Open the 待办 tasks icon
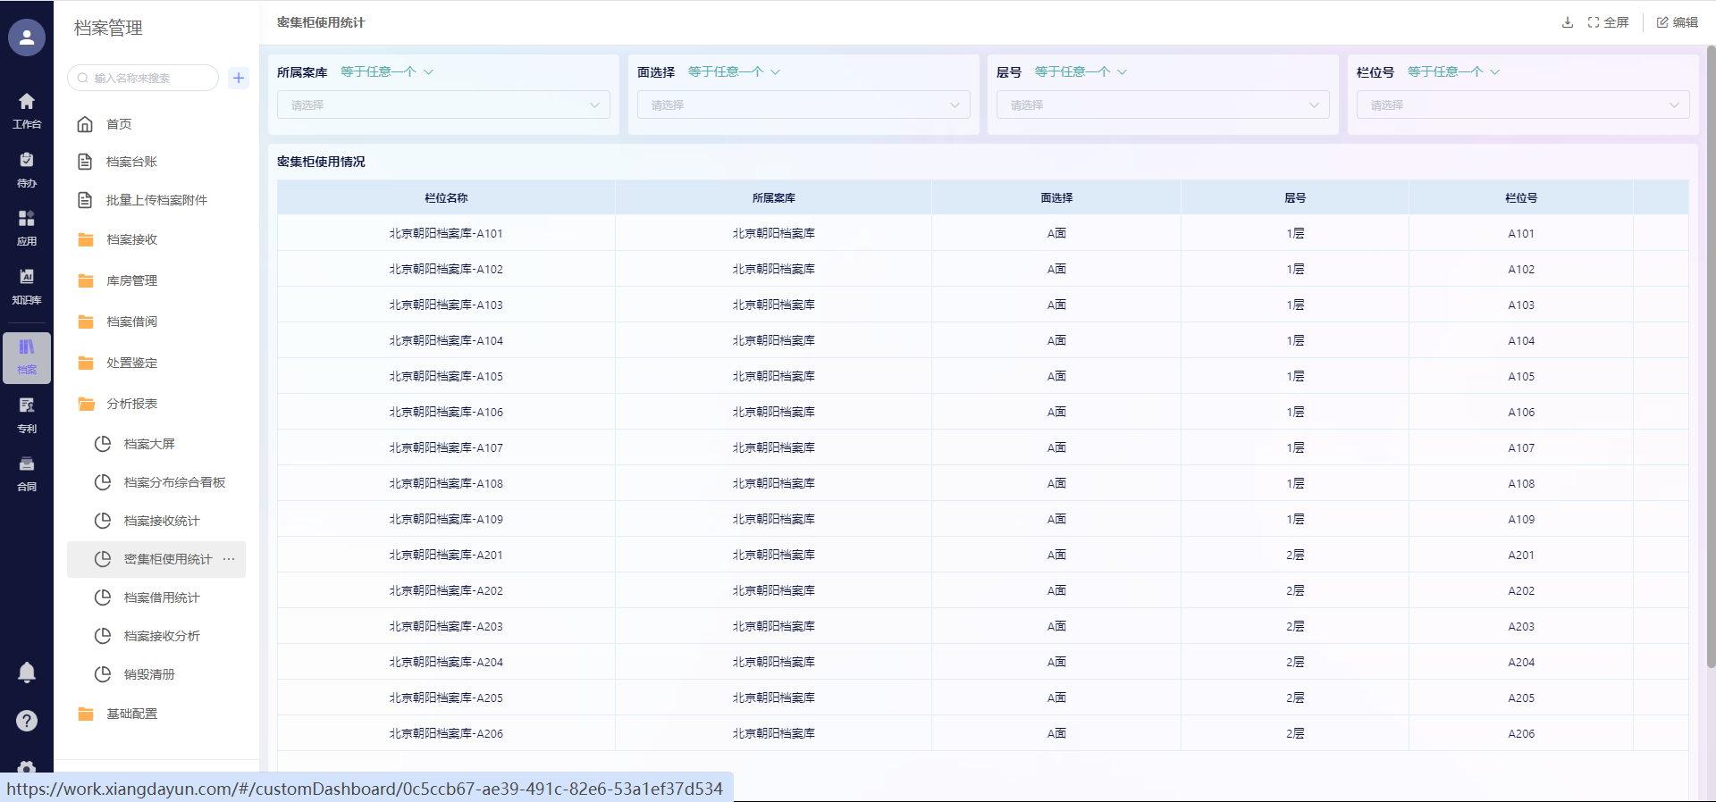Viewport: 1716px width, 802px height. 27,169
